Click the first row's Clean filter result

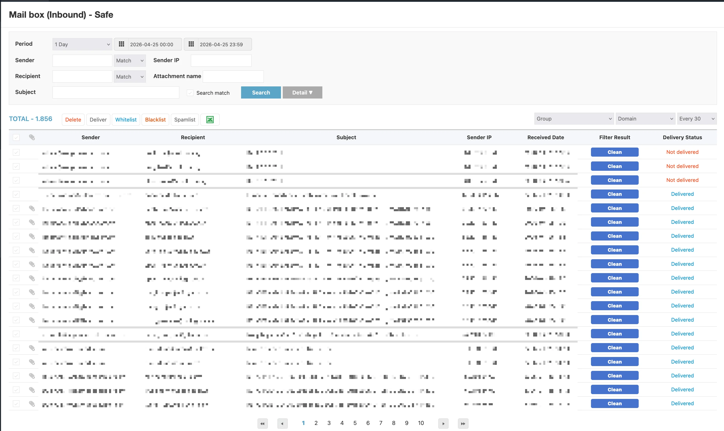615,152
